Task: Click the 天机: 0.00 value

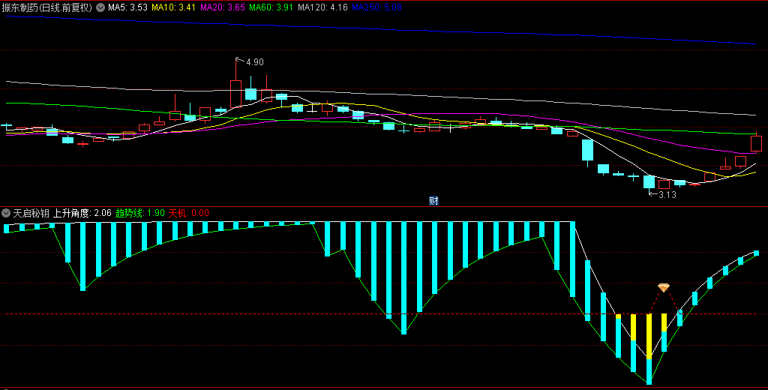Action: [x=188, y=213]
